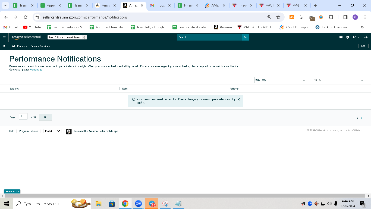Open the Chrome three-dot menu
The image size is (371, 209).
[x=365, y=17]
